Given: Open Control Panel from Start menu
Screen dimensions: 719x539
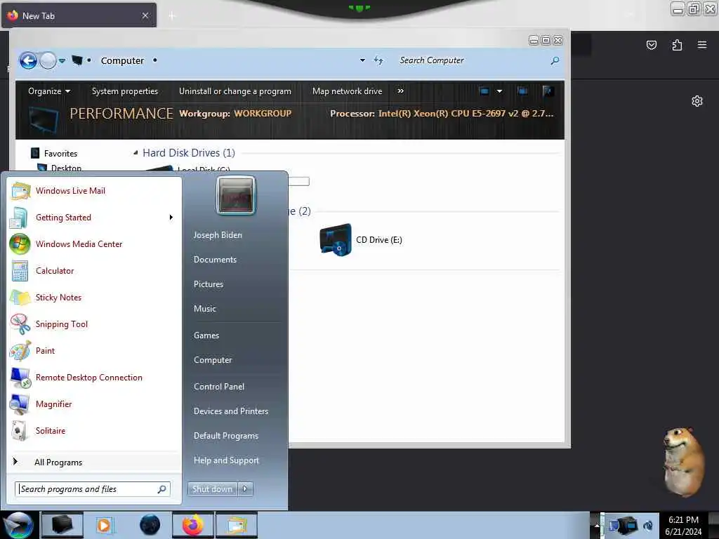Looking at the screenshot, I should pyautogui.click(x=219, y=387).
